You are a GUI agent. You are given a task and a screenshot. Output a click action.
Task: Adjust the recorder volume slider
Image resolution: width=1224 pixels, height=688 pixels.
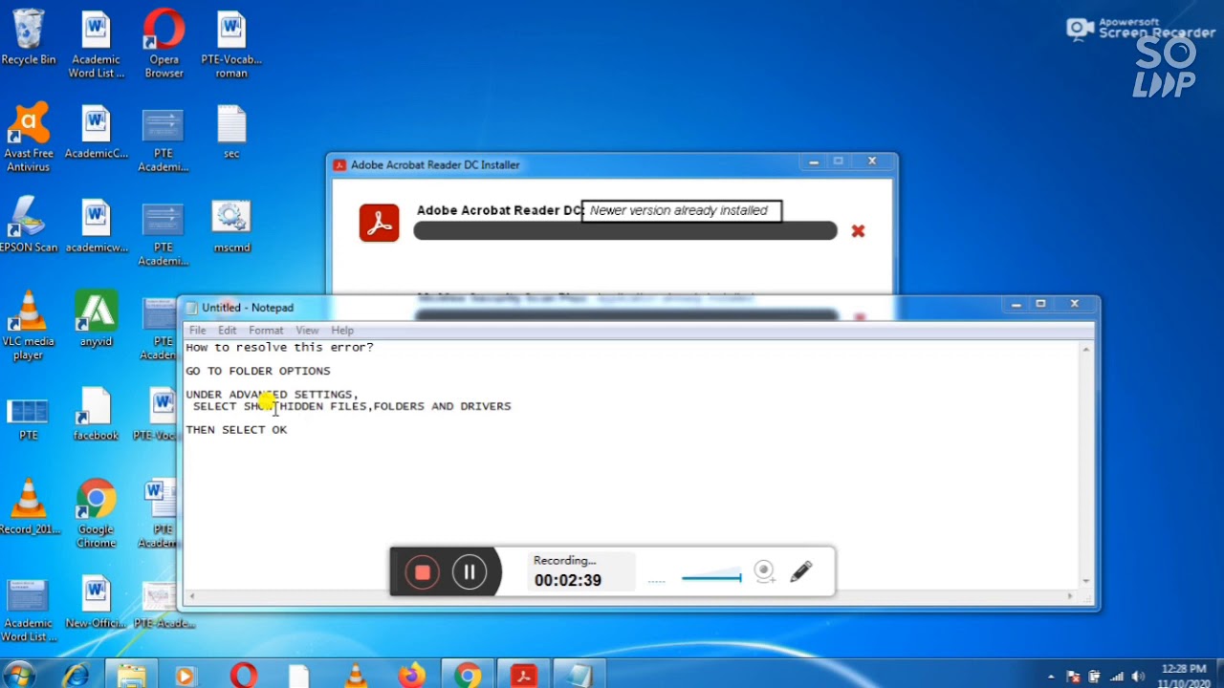(x=711, y=577)
